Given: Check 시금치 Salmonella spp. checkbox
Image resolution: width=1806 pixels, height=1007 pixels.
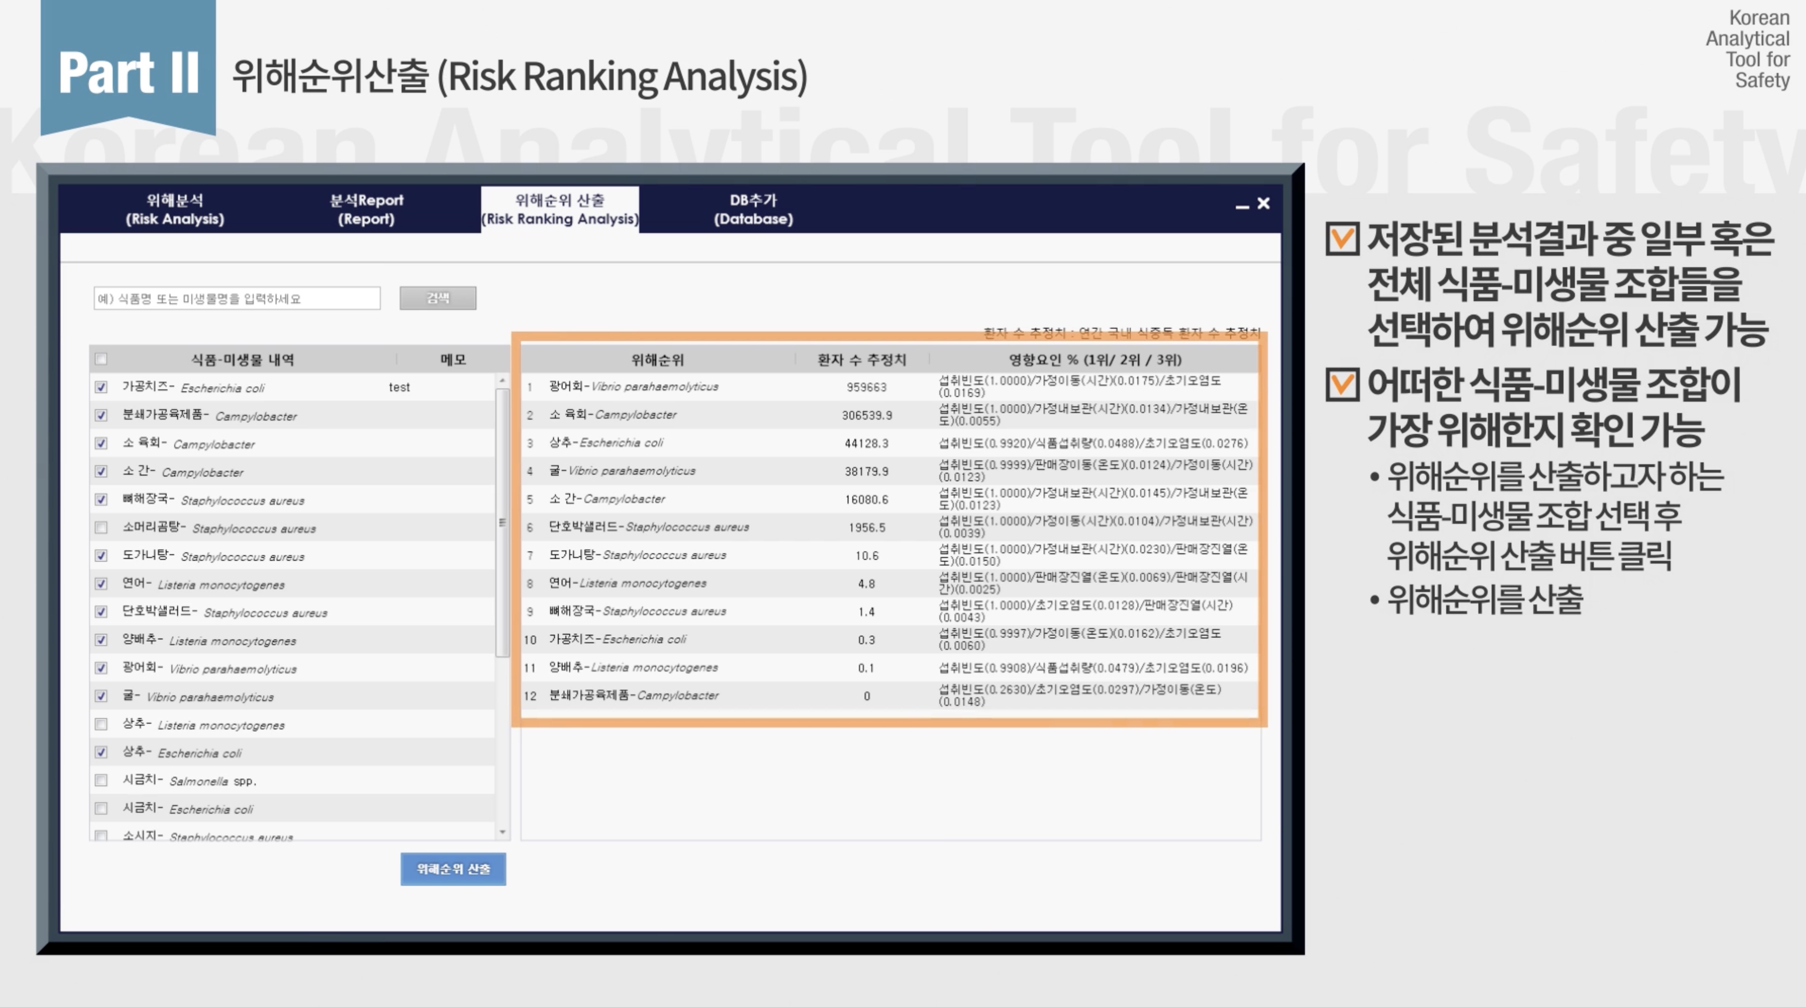Looking at the screenshot, I should tap(102, 780).
